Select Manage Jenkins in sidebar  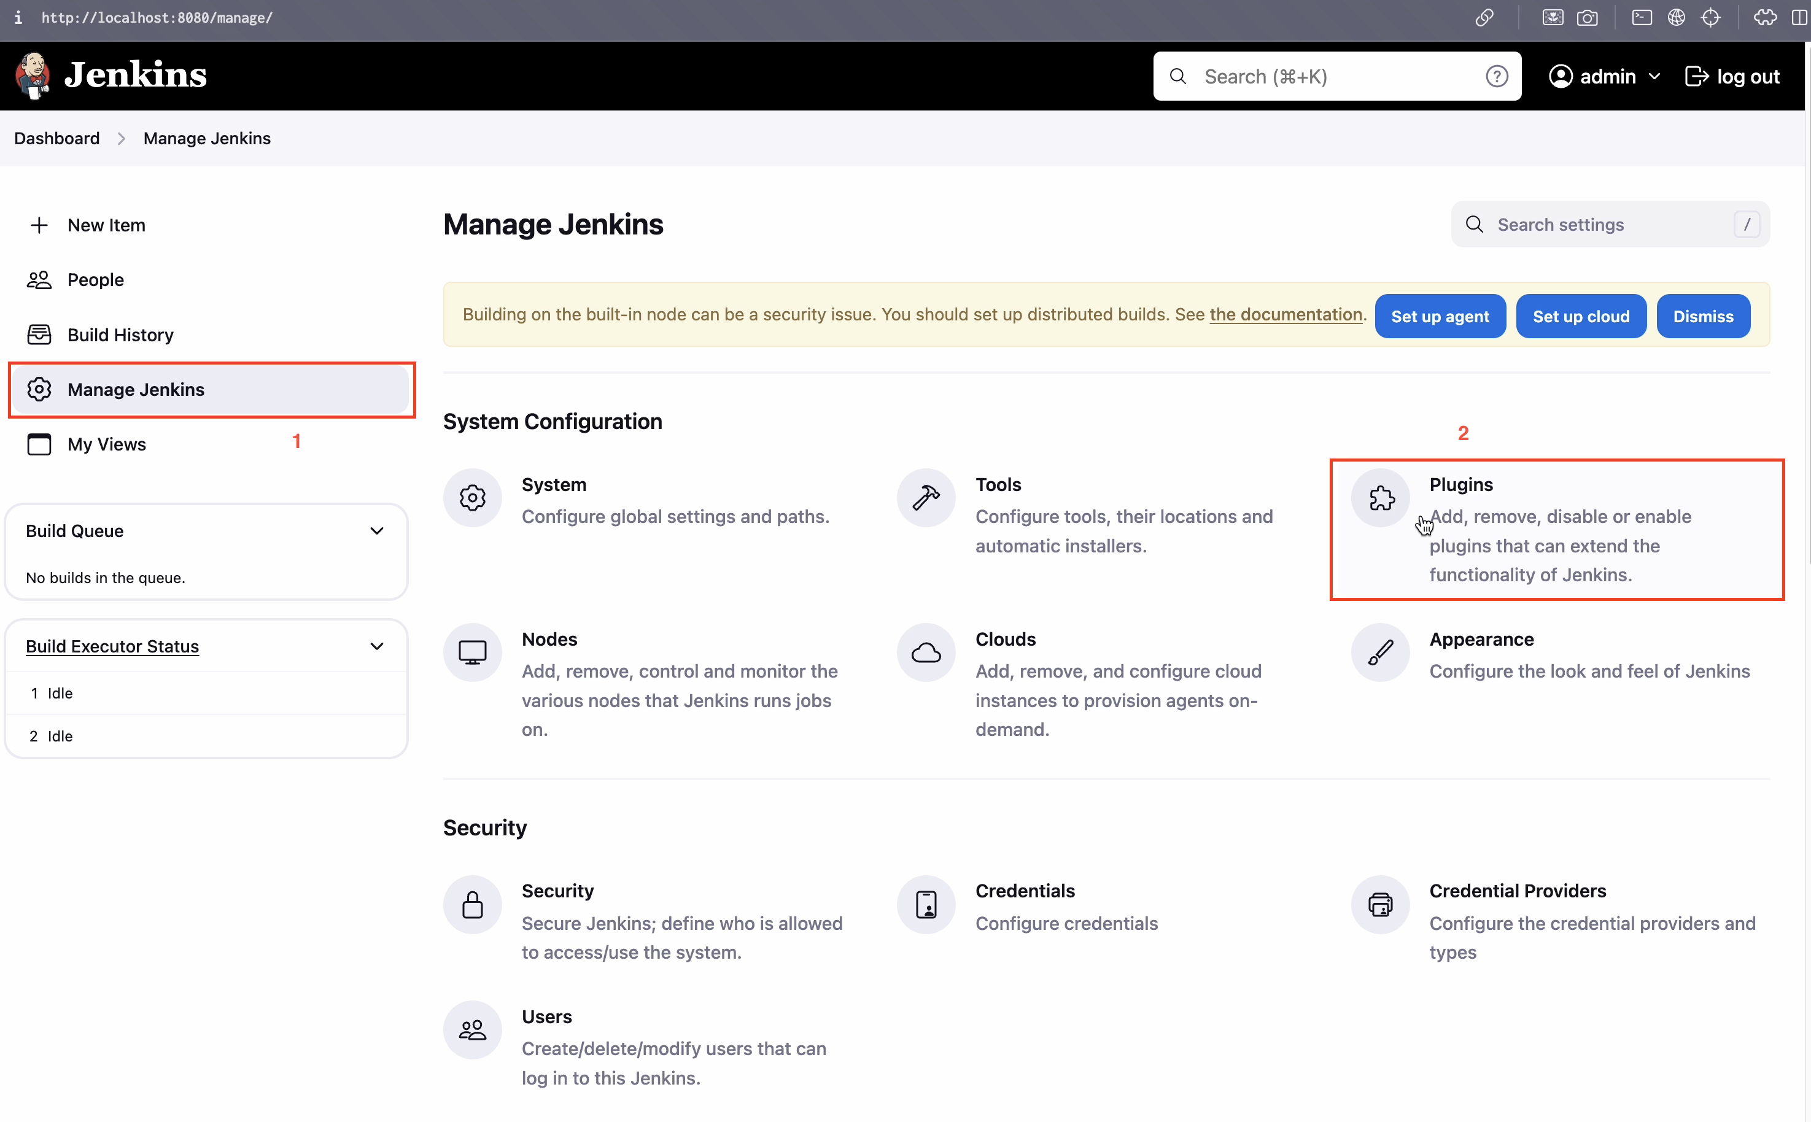[x=211, y=390]
